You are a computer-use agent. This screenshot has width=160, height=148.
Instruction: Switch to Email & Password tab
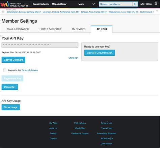pyautogui.click(x=18, y=29)
